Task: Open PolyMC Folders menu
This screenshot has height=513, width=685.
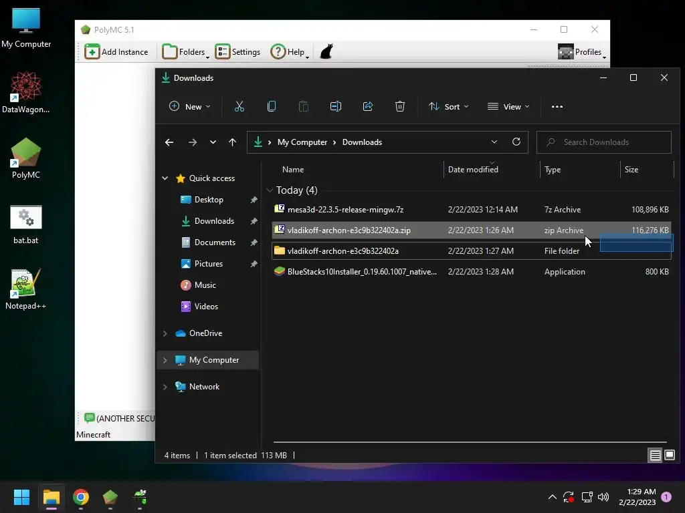Action: pos(186,52)
